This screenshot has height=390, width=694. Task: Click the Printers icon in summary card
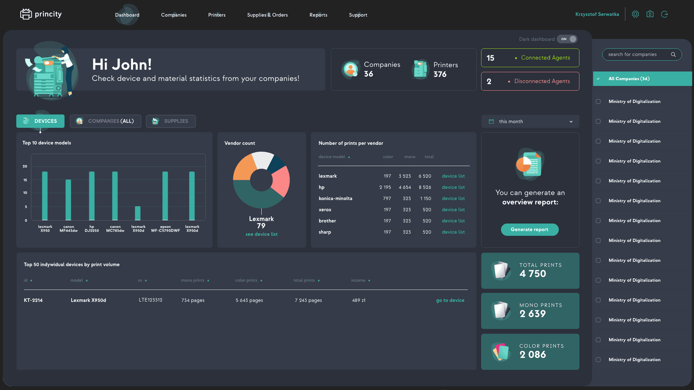pyautogui.click(x=420, y=69)
